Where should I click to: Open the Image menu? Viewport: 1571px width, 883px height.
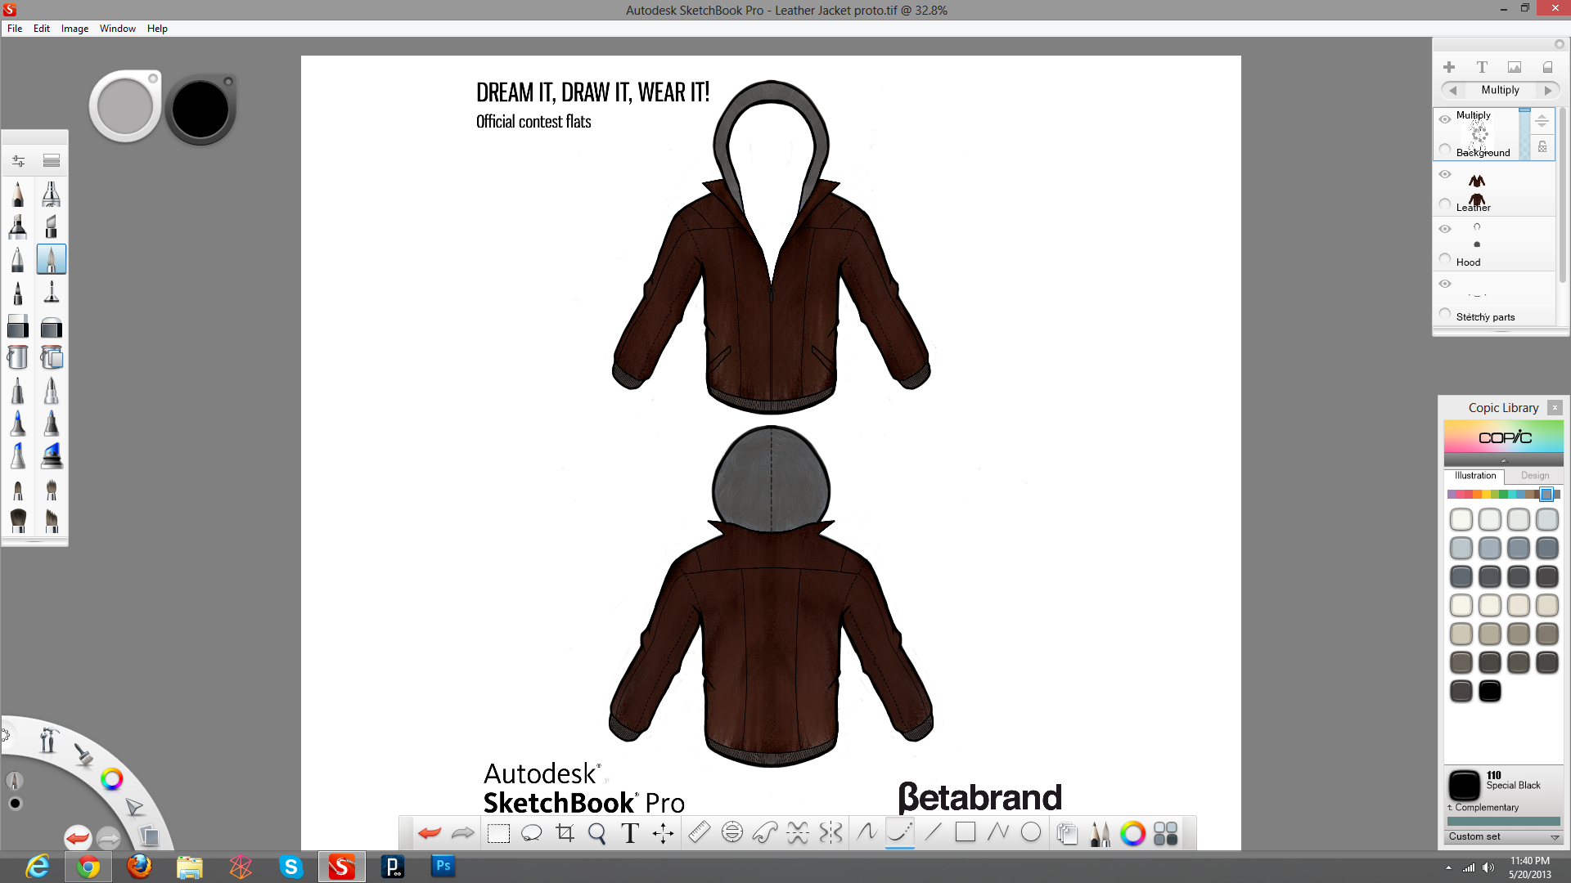coord(74,29)
